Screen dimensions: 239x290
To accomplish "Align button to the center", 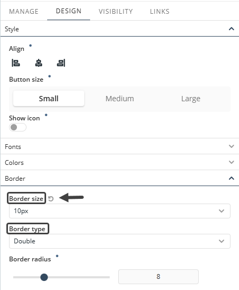I will [39, 63].
